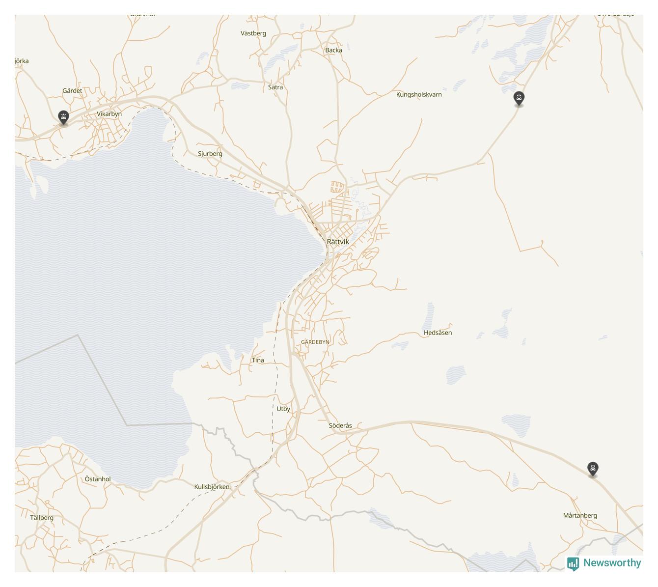This screenshot has height=587, width=658.
Task: Select the GÄRDEBYN district label
Action: pos(315,342)
